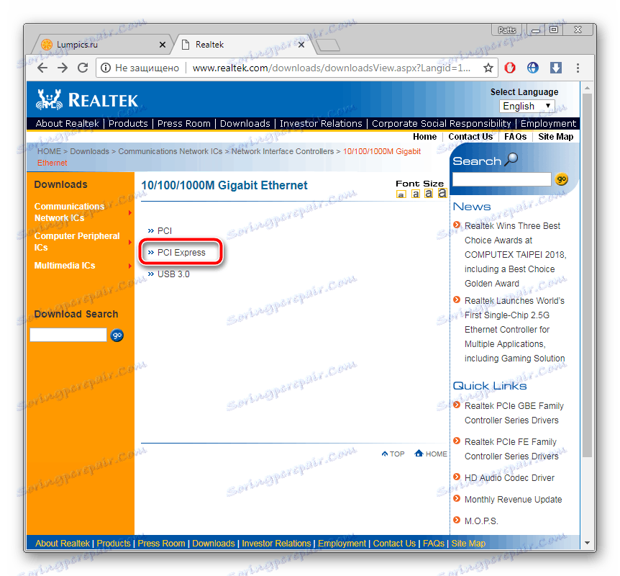Click the yellow go button beside Search
The image size is (620, 576).
pyautogui.click(x=562, y=179)
